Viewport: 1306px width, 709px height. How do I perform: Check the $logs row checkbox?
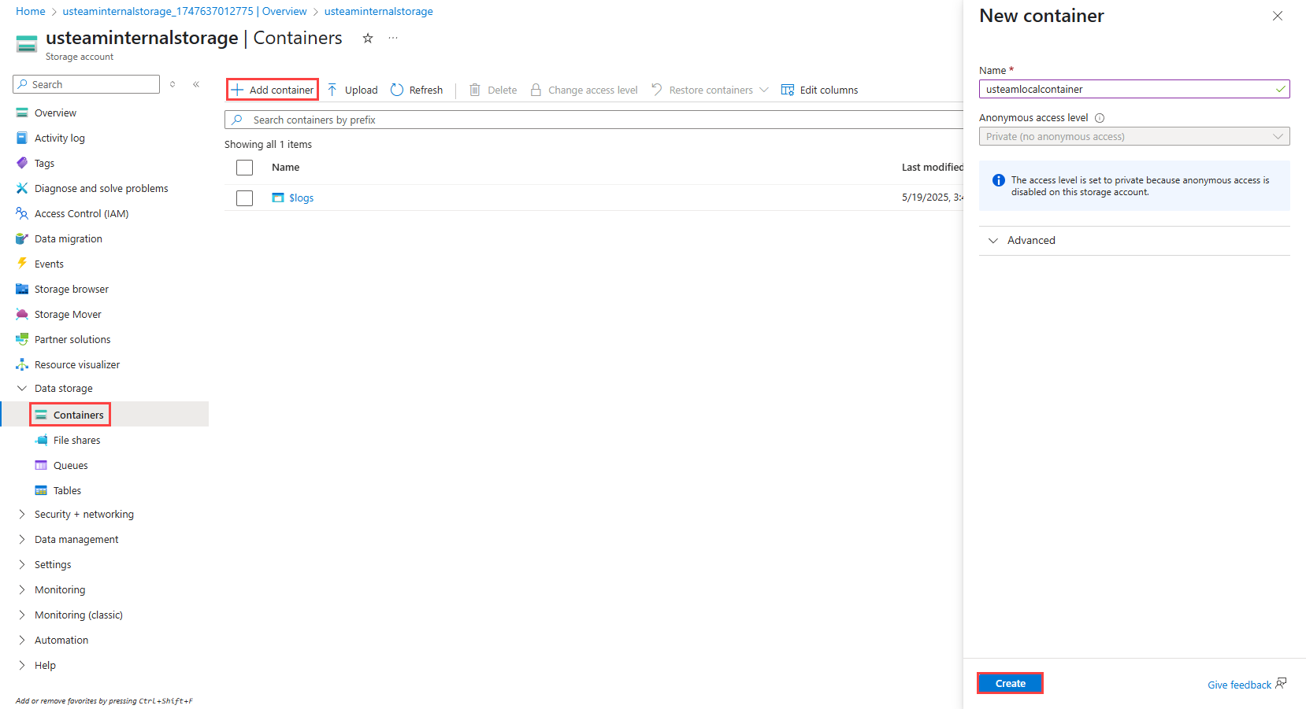(x=245, y=198)
